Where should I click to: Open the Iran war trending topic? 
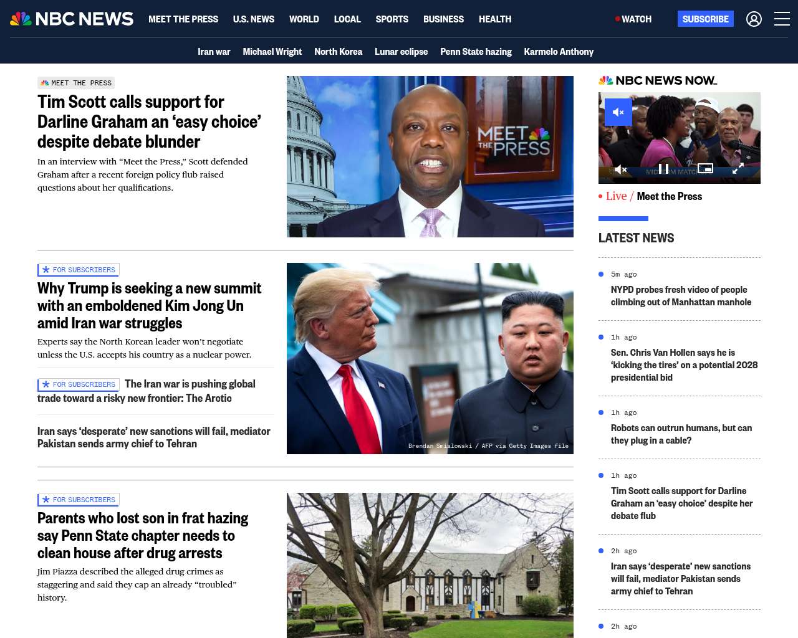[x=214, y=52]
